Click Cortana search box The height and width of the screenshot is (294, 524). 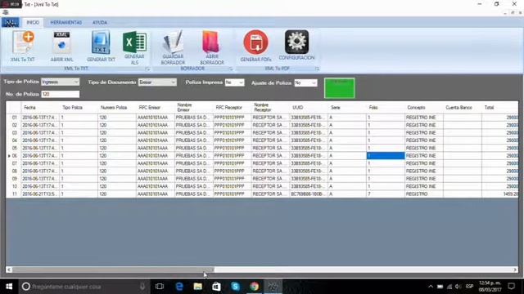[x=84, y=287]
